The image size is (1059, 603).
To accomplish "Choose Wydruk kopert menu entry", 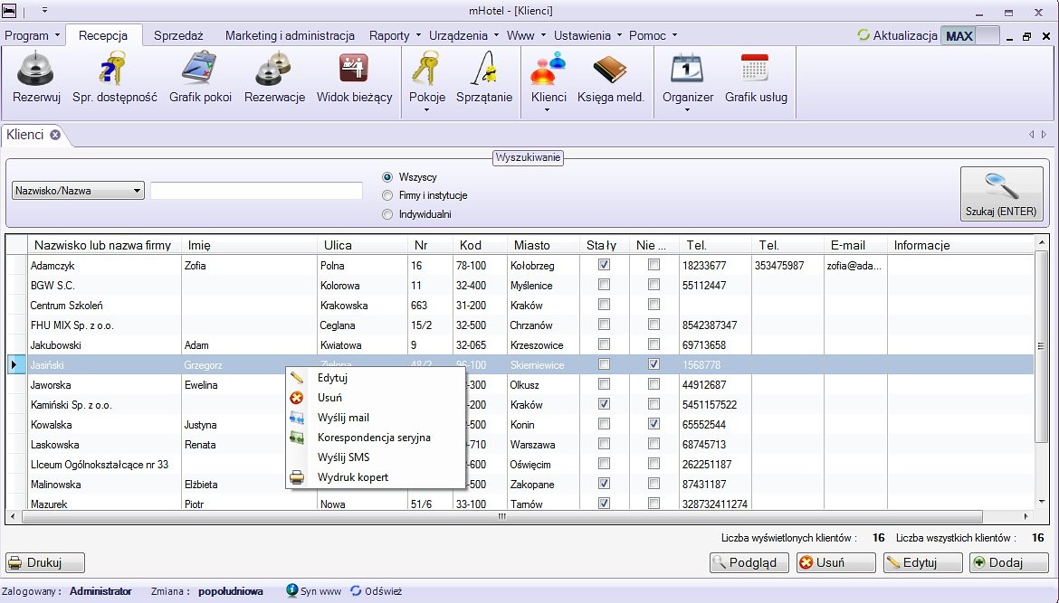I will (x=375, y=476).
